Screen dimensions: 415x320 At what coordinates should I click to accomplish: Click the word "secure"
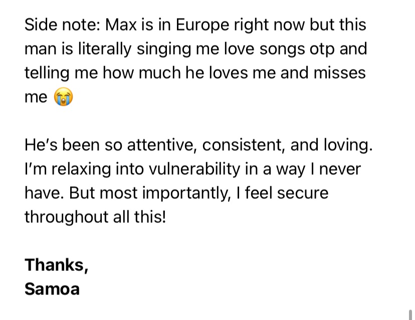[x=303, y=193]
